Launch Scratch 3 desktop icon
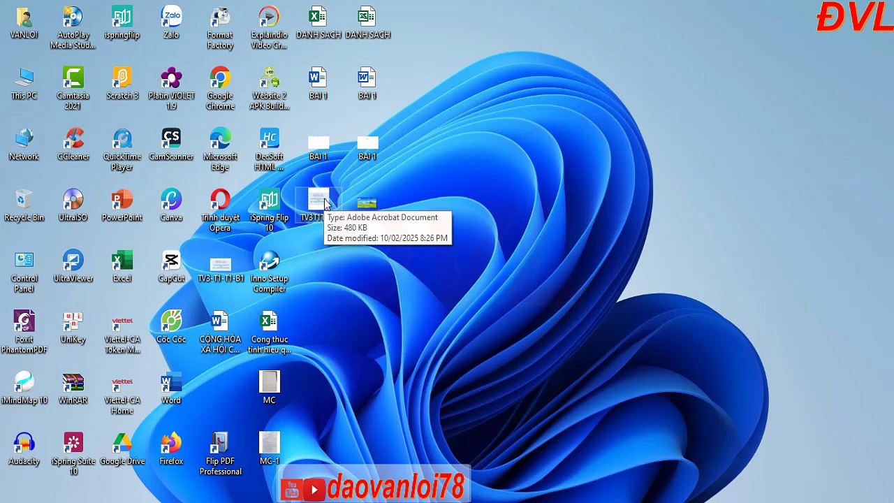The height and width of the screenshot is (503, 894). click(122, 78)
